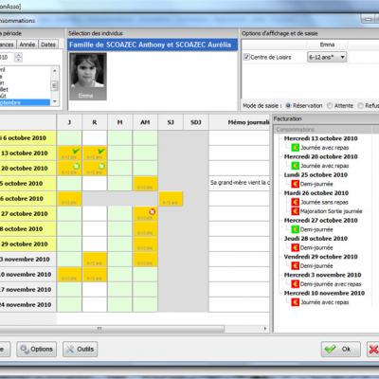Select Emma's photo thumbnail
The width and height of the screenshot is (379, 379).
88,77
